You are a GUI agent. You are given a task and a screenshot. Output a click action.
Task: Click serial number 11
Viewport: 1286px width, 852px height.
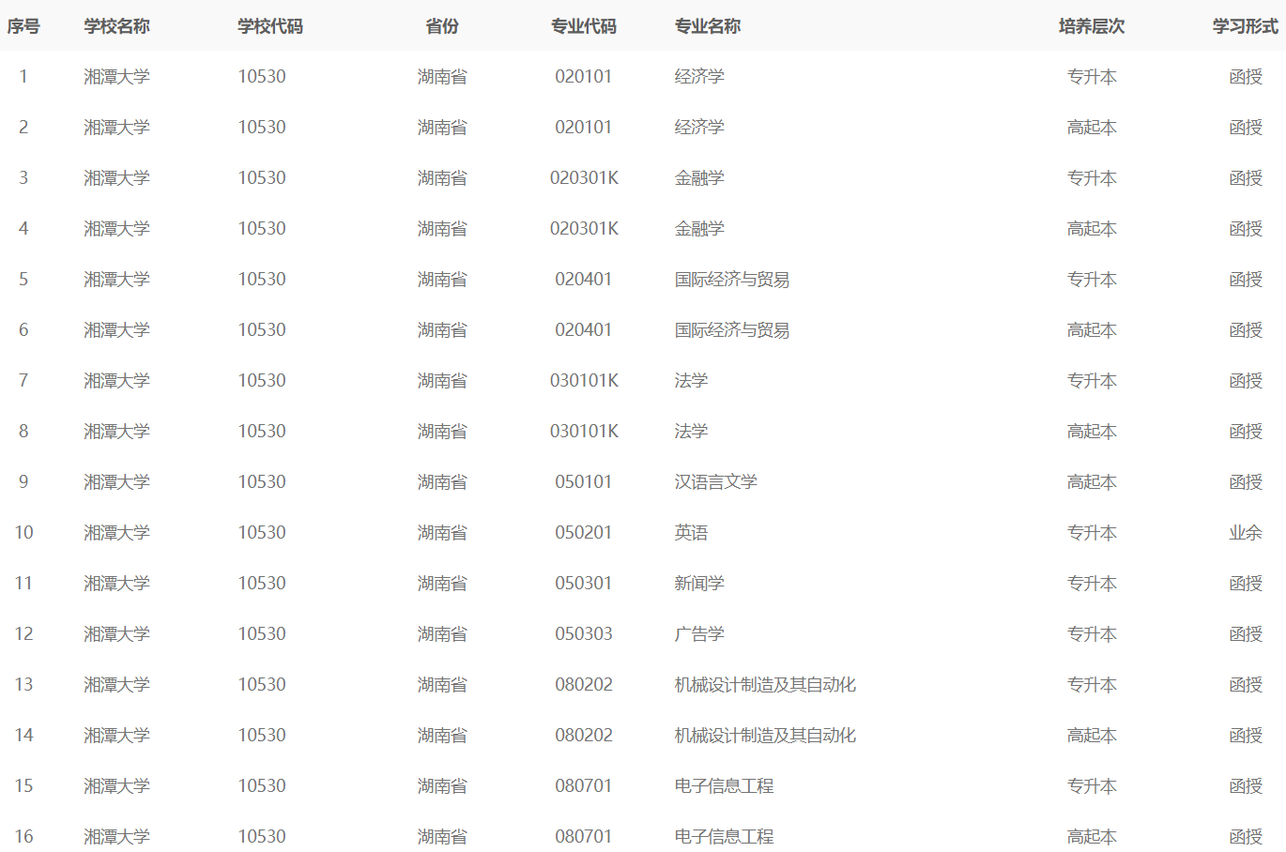point(23,584)
